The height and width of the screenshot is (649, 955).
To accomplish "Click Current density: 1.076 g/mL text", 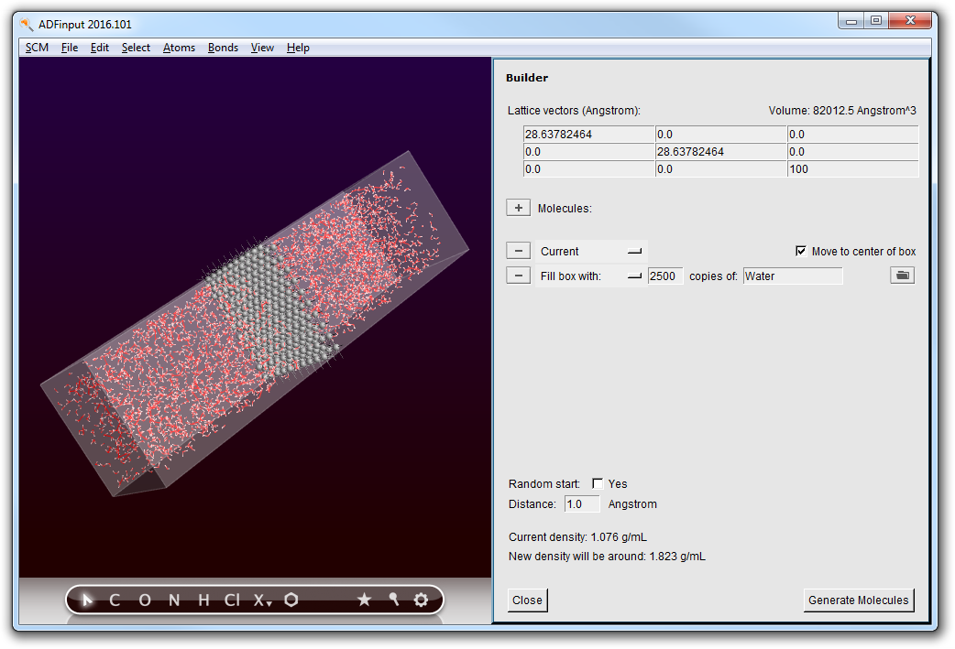I will pos(577,537).
